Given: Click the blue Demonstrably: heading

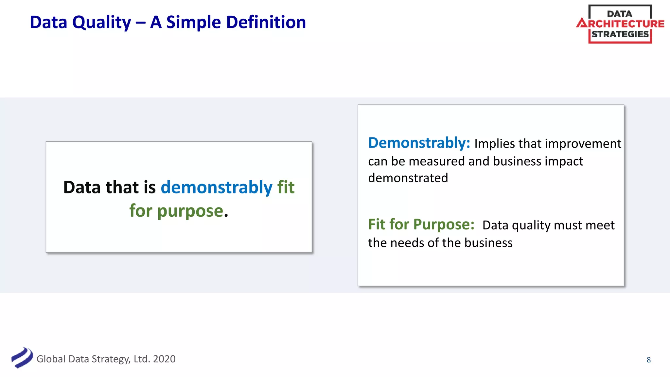Looking at the screenshot, I should point(419,143).
